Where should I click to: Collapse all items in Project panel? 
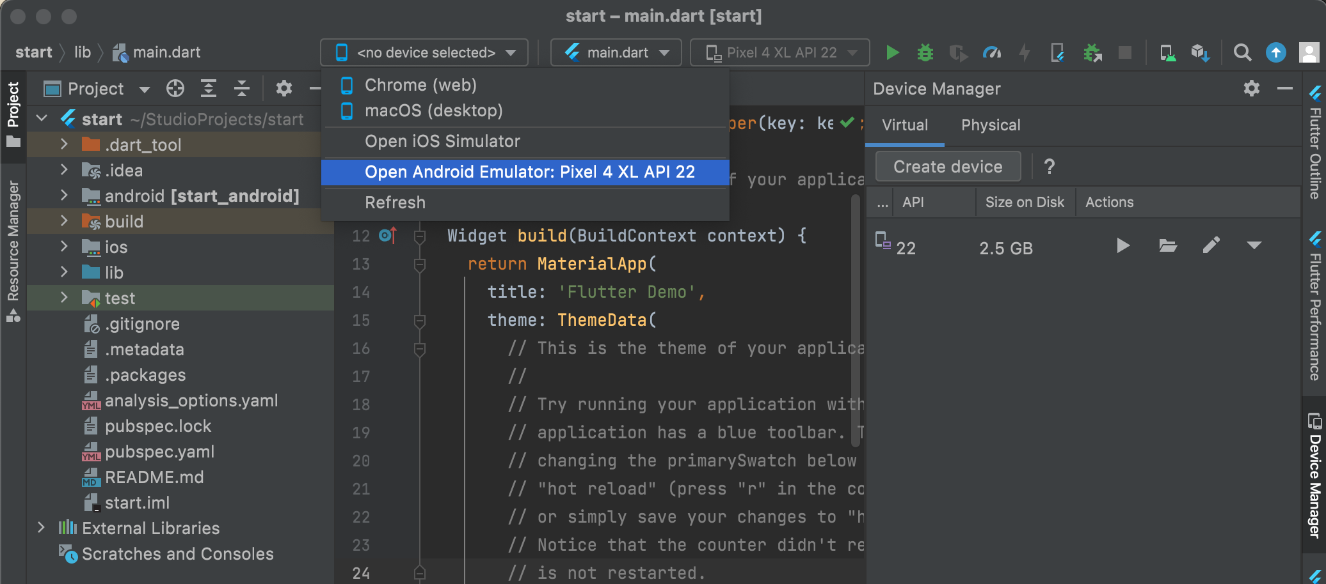[242, 88]
